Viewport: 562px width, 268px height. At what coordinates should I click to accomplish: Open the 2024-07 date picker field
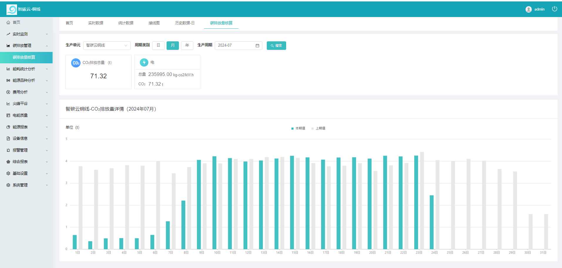click(235, 45)
